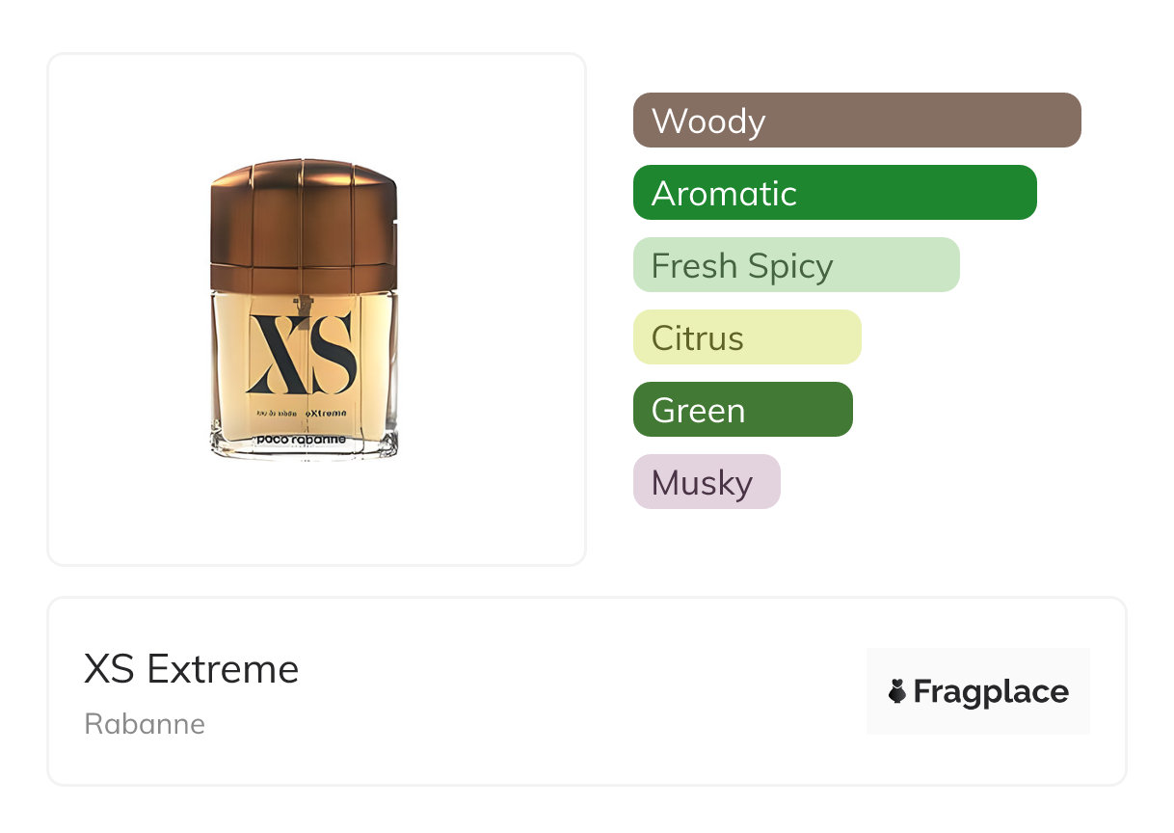Click the glass base of the bottle
Viewport: 1174px width, 833px height.
pos(303,451)
